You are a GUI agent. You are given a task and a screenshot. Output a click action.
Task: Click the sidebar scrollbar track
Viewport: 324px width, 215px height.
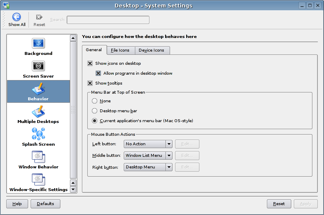[x=73, y=110]
